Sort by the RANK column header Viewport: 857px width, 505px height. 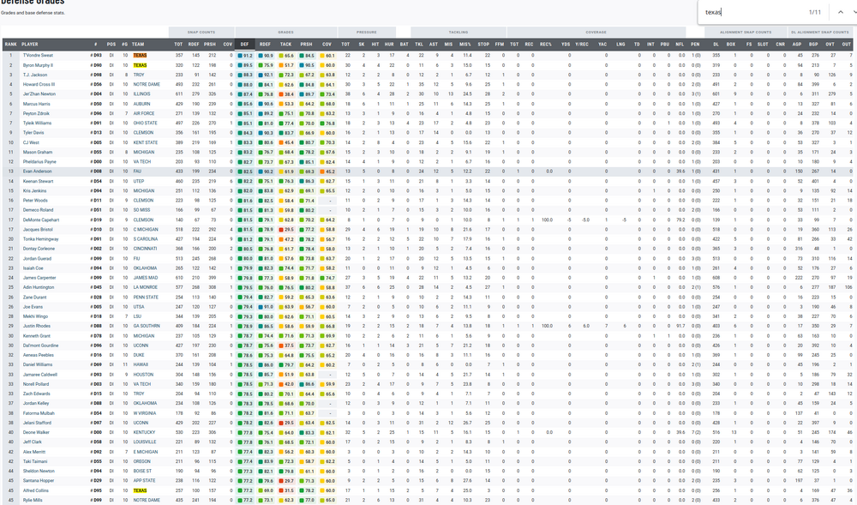(x=10, y=44)
